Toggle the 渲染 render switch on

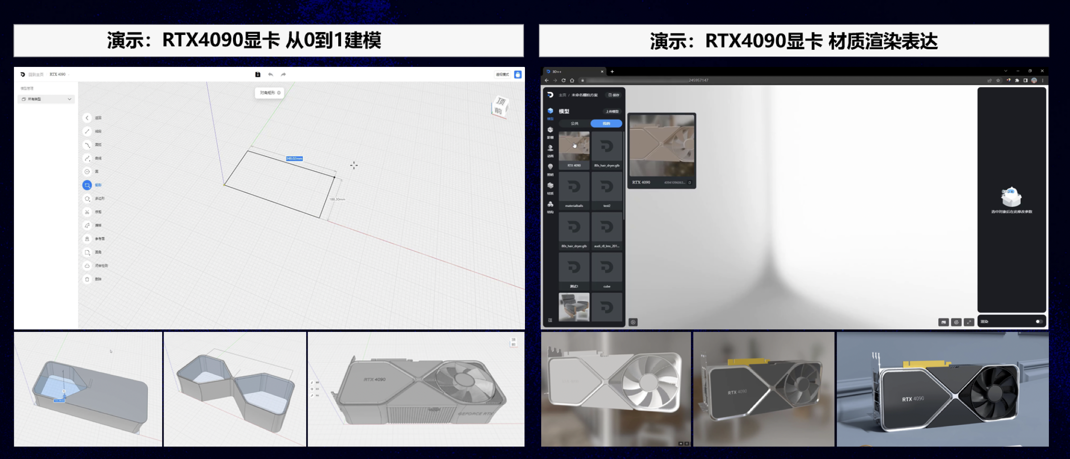pos(1038,322)
